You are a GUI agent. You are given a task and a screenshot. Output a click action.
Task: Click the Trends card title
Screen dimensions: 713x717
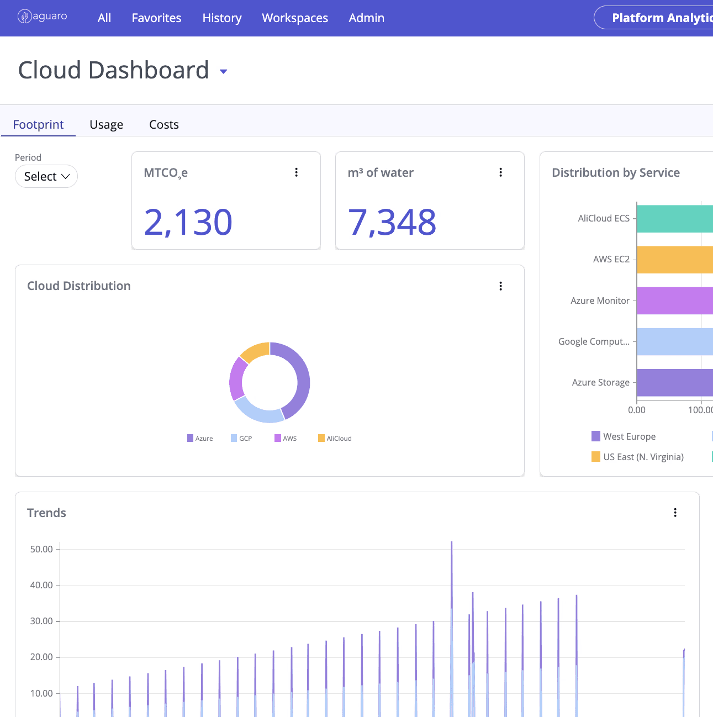coord(46,513)
